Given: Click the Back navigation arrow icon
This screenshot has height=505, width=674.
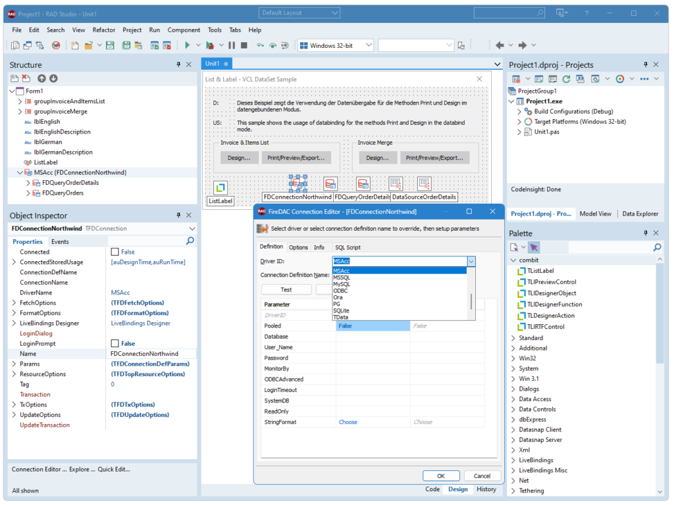Looking at the screenshot, I should click(x=500, y=45).
